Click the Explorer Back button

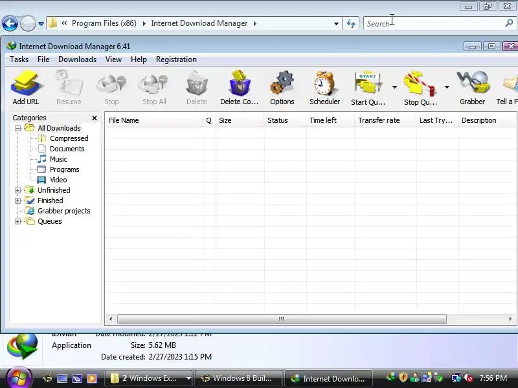coord(10,23)
